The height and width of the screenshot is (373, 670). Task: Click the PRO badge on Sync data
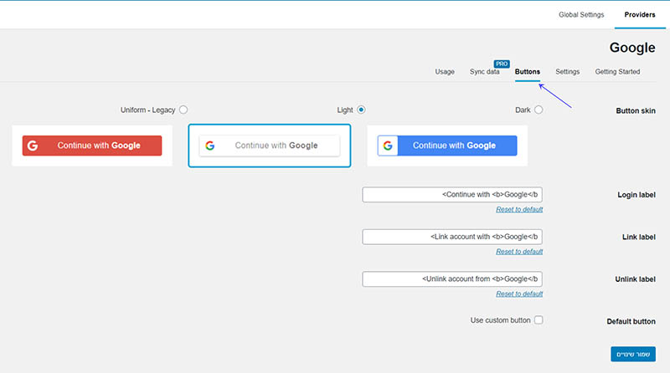[502, 64]
